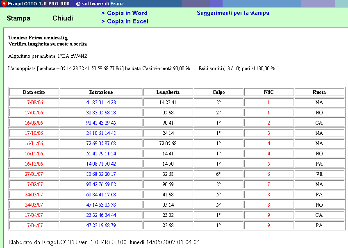Open Suggerimenti per la stampa
This screenshot has width=348, height=248.
pyautogui.click(x=233, y=13)
